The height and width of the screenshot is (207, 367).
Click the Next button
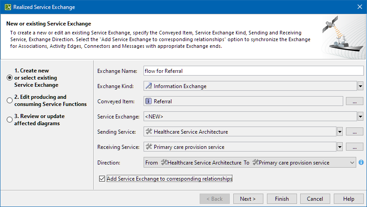coord(248,199)
